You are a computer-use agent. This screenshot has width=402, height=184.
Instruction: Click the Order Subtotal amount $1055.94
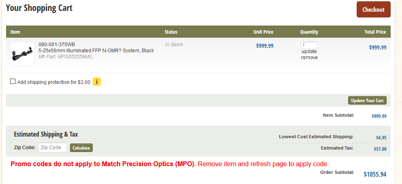[x=375, y=174]
